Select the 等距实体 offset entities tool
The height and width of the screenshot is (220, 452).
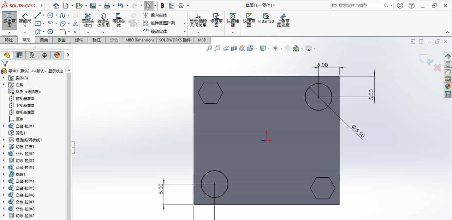tap(119, 21)
